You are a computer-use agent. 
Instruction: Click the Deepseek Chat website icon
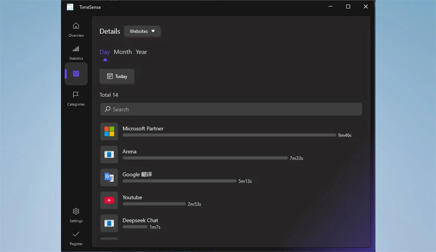point(109,223)
